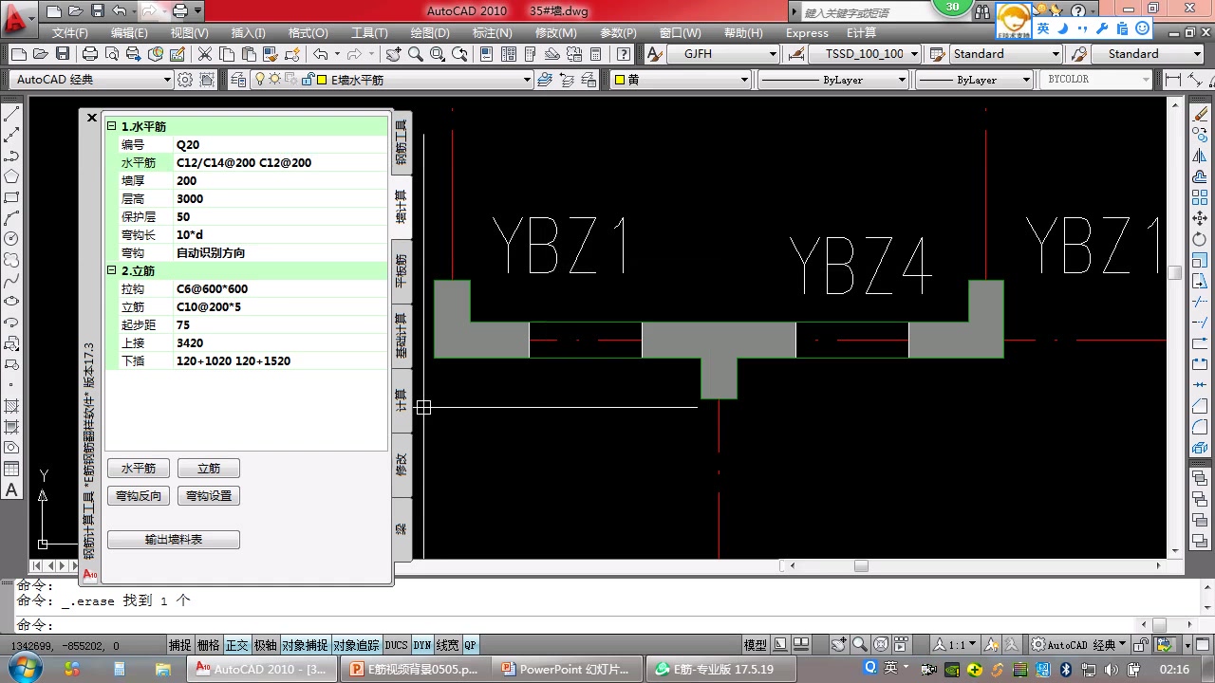Click the 模型 model space button
The image size is (1215, 683).
pyautogui.click(x=756, y=645)
